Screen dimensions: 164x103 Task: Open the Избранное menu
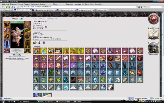coord(13,4)
